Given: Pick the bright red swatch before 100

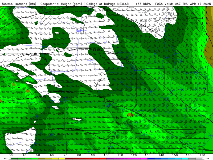Looking at the screenshot, I should tap(103, 158).
